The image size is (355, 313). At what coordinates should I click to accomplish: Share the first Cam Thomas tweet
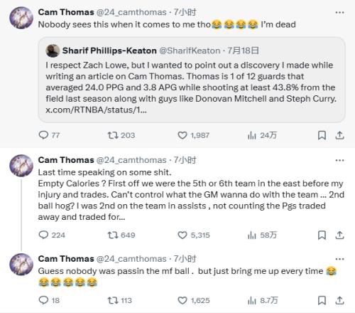click(339, 135)
